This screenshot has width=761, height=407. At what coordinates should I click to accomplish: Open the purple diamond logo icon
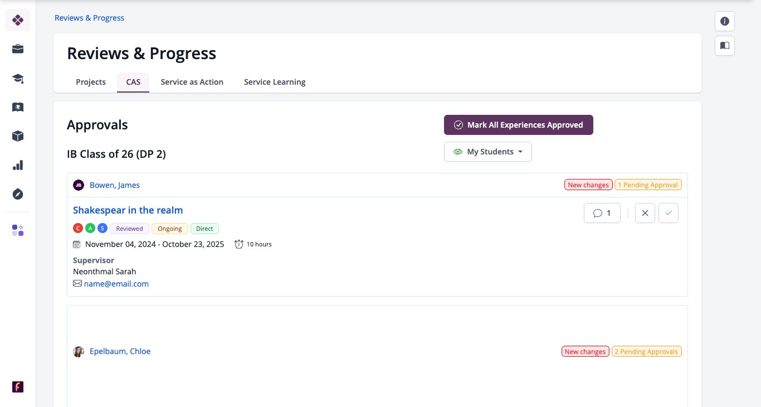[18, 20]
